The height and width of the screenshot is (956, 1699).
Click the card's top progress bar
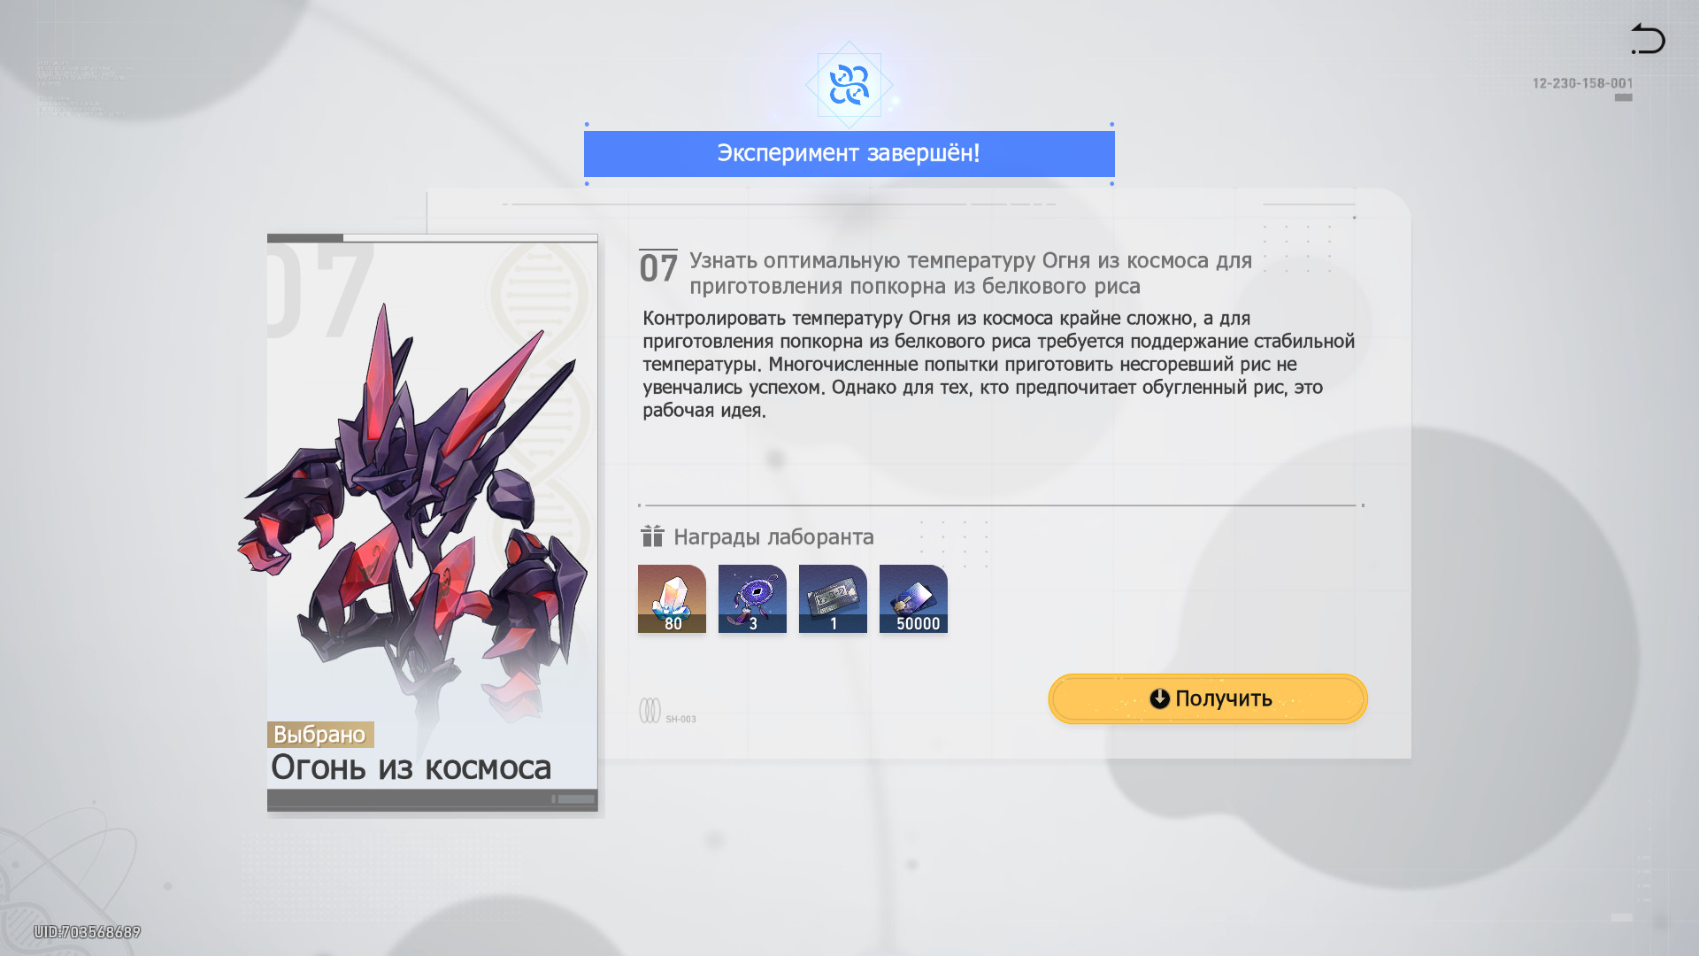433,238
